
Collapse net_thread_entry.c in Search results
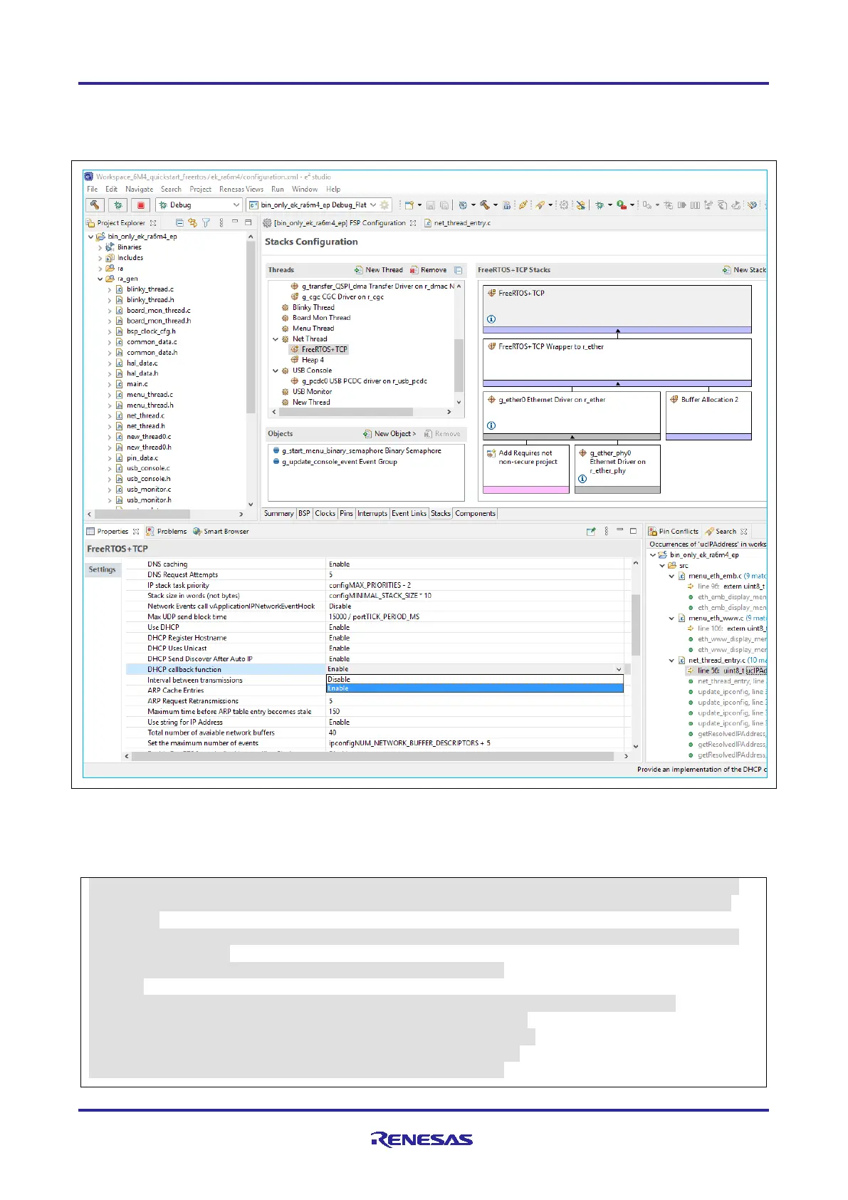pyautogui.click(x=671, y=661)
